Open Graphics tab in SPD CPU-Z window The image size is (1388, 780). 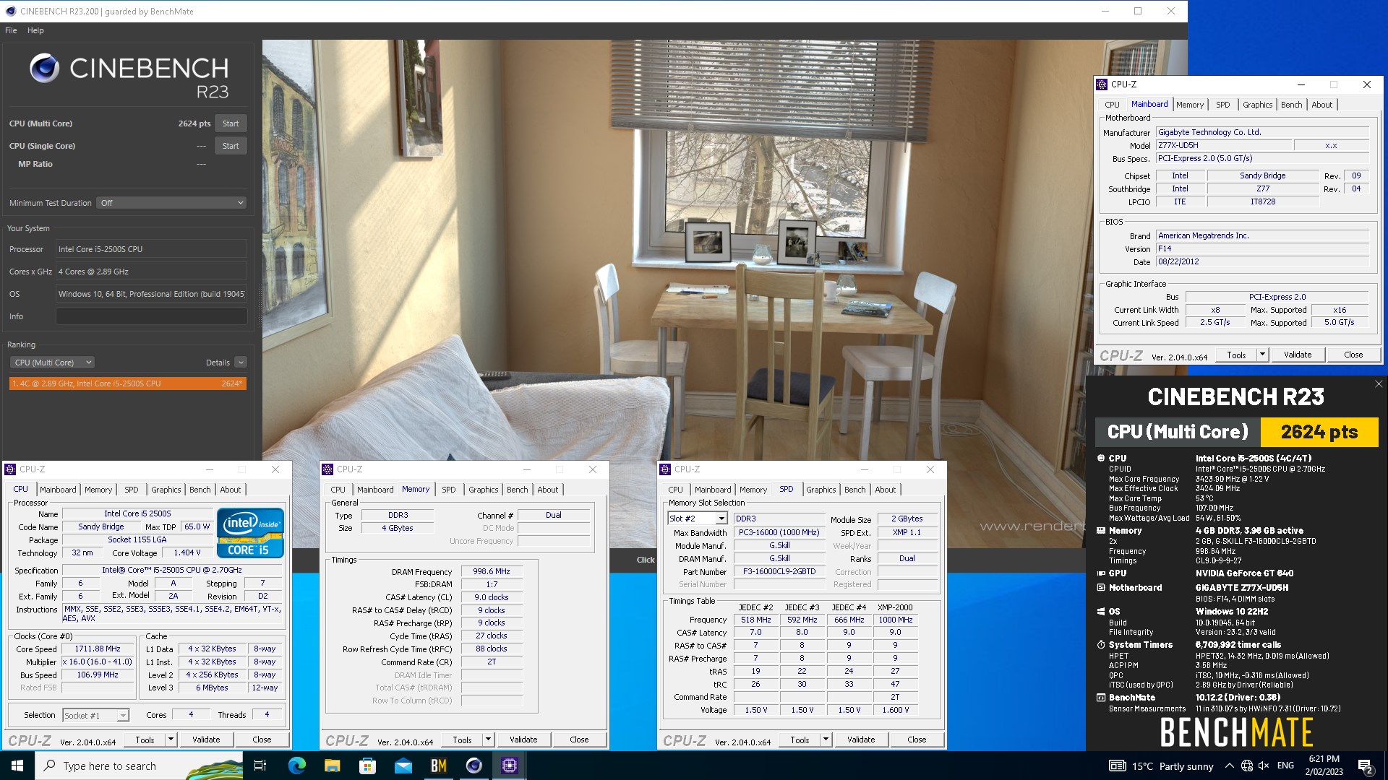click(x=821, y=490)
